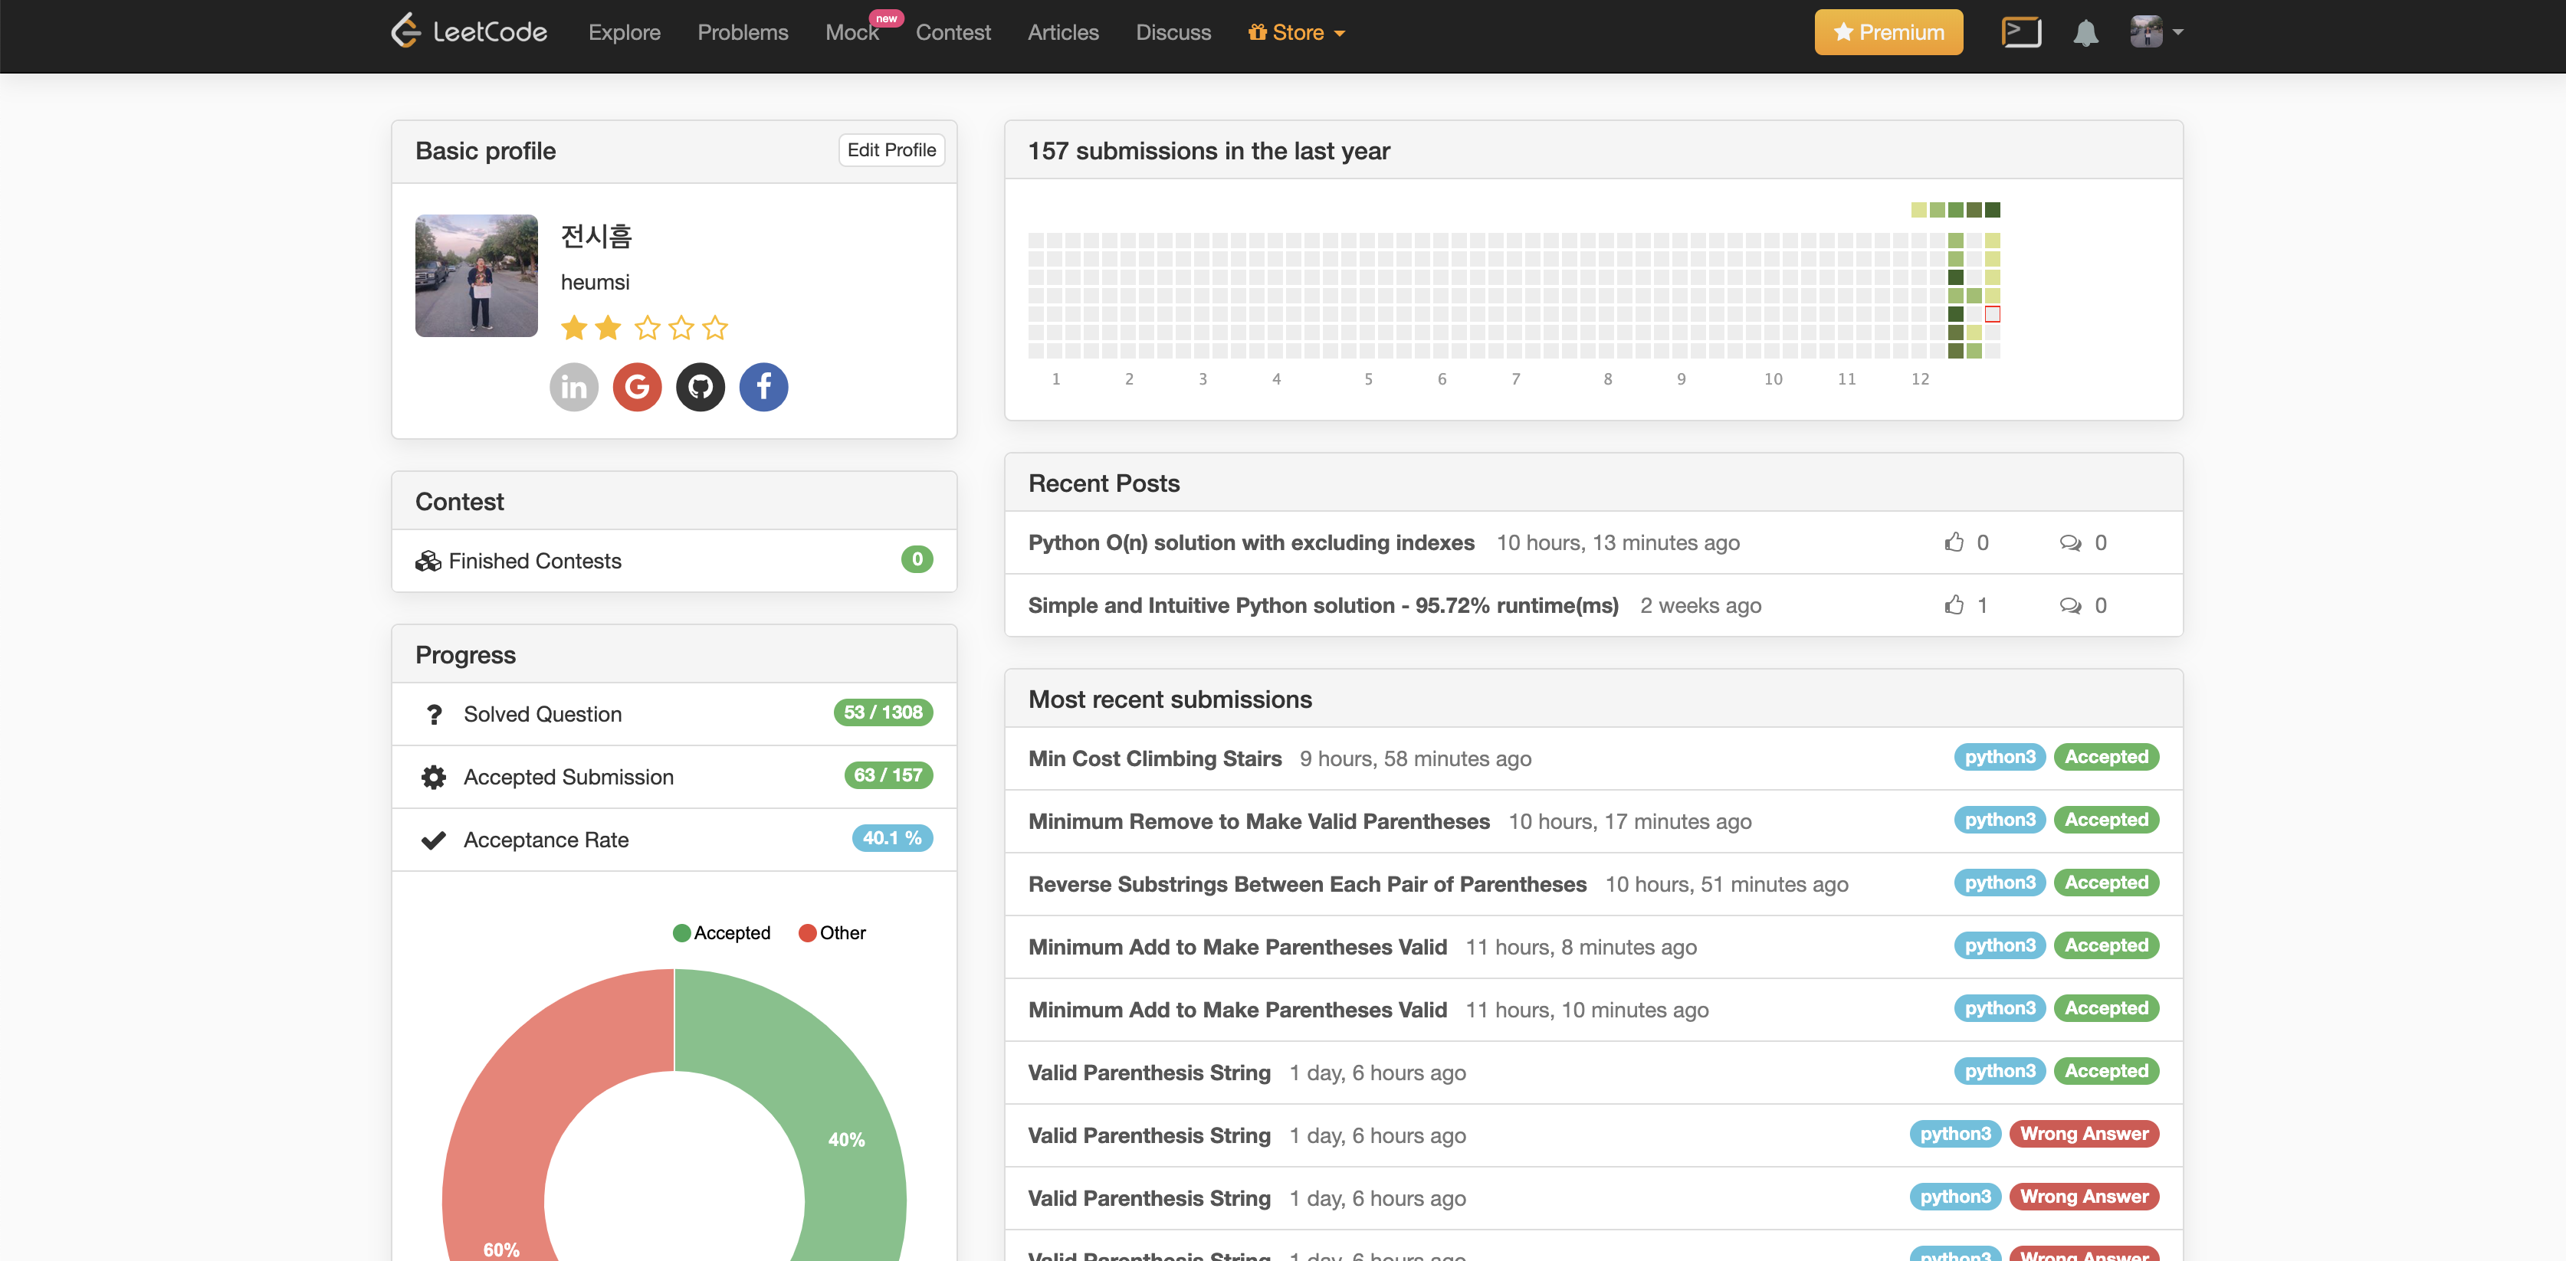Toggle the Accepted legend in chart
This screenshot has height=1261, width=2566.
point(722,932)
